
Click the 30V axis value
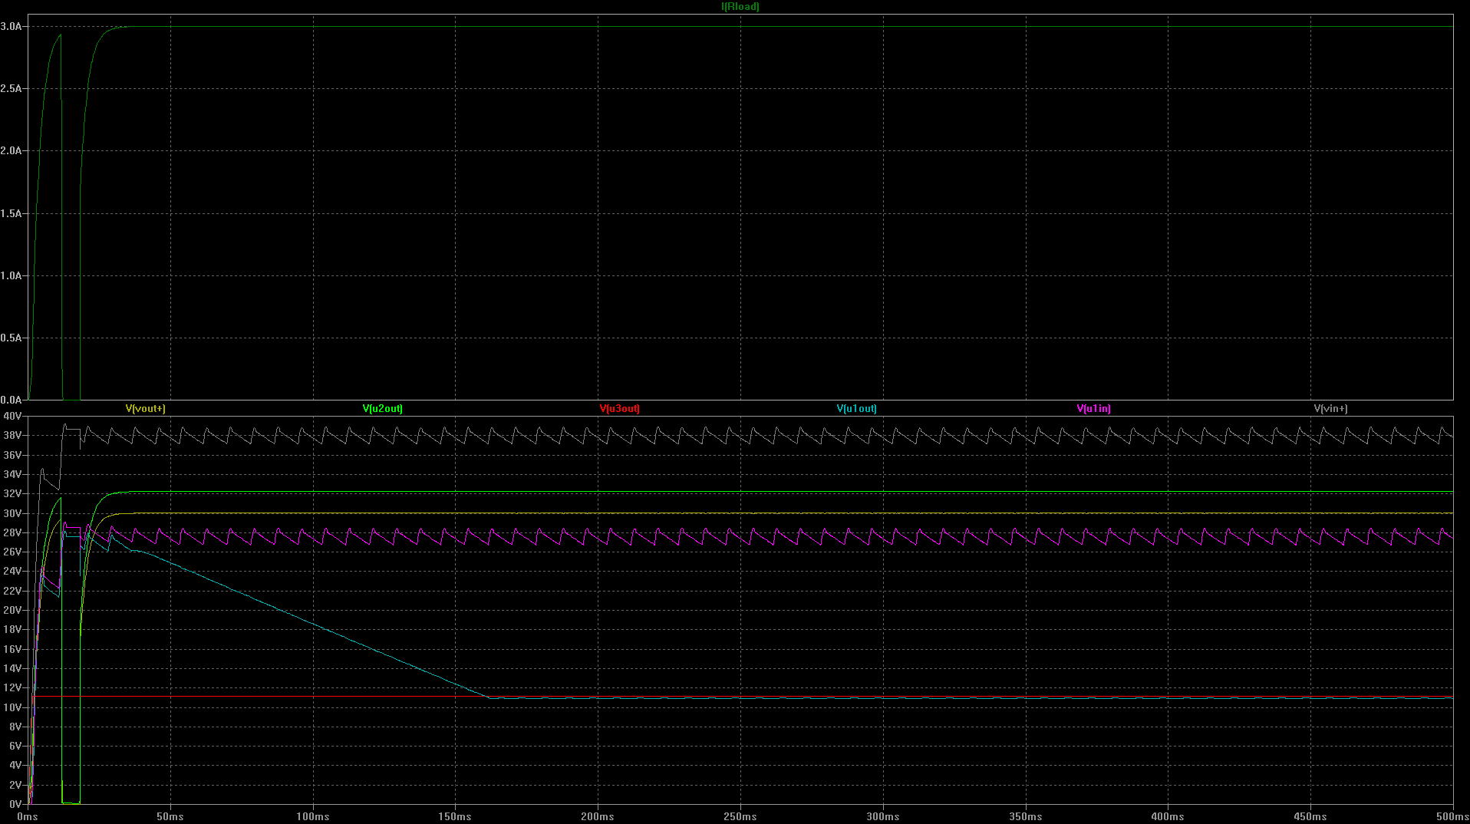[12, 514]
